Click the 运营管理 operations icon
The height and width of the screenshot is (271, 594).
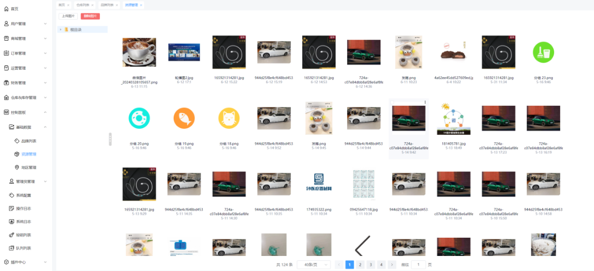click(6, 68)
